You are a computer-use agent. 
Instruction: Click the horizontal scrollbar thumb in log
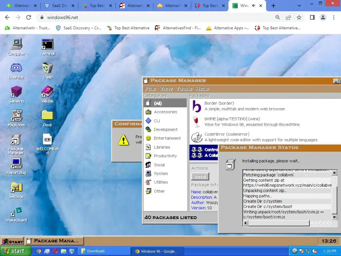tap(279, 223)
